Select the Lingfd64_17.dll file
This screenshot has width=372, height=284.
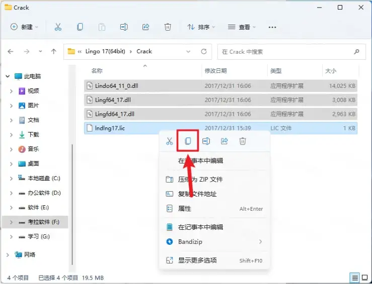pos(220,114)
